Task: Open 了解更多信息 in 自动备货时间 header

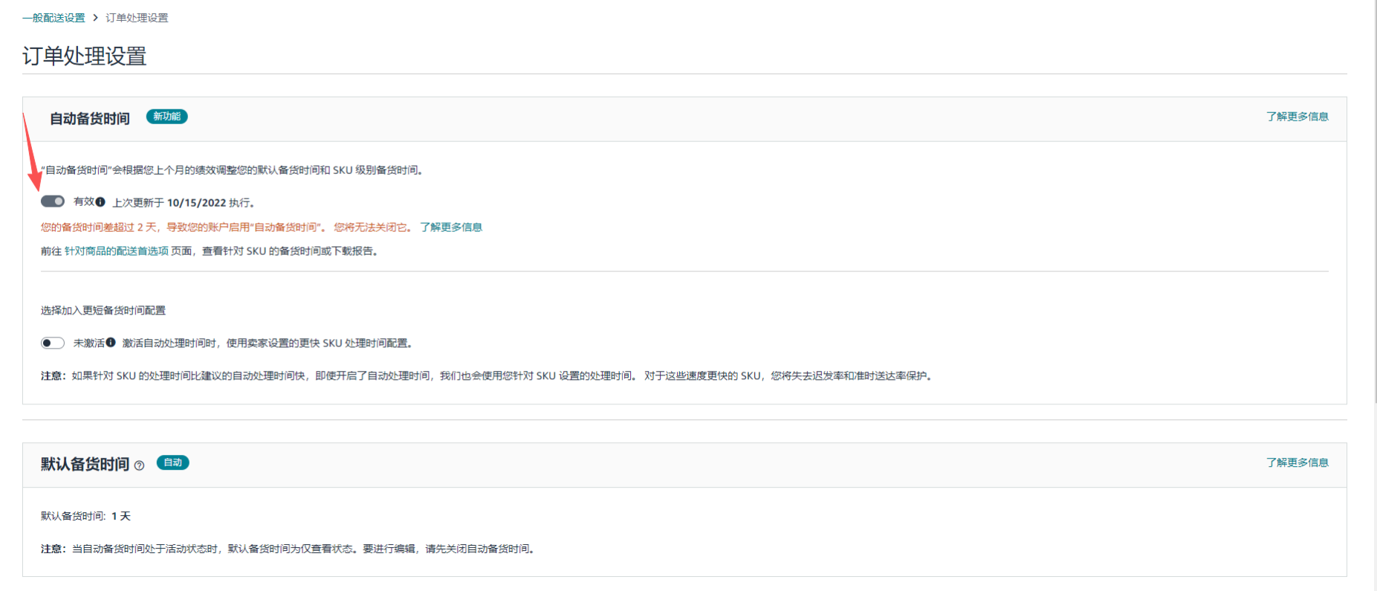Action: 1297,117
